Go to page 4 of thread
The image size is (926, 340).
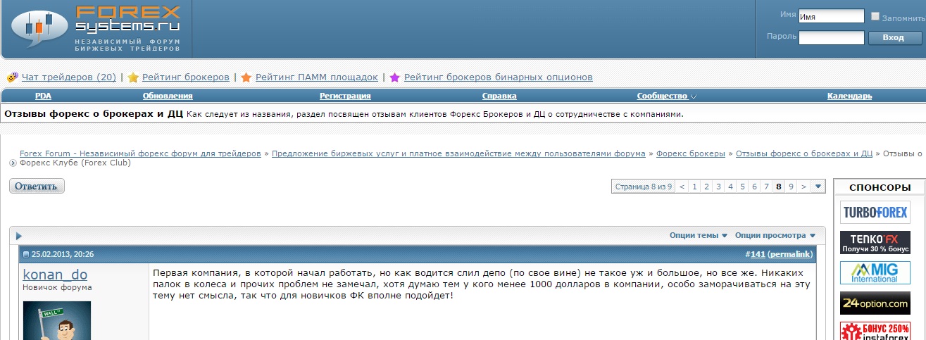[x=730, y=187]
